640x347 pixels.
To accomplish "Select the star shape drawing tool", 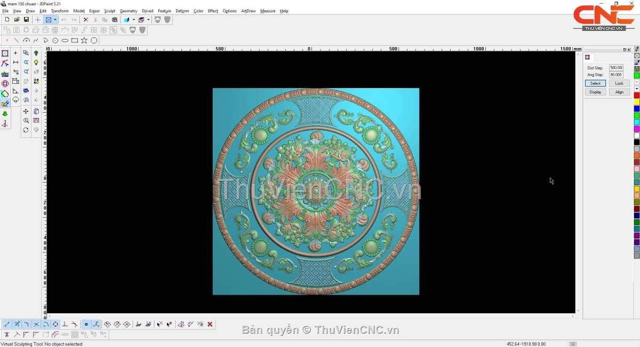I will pos(84,41).
